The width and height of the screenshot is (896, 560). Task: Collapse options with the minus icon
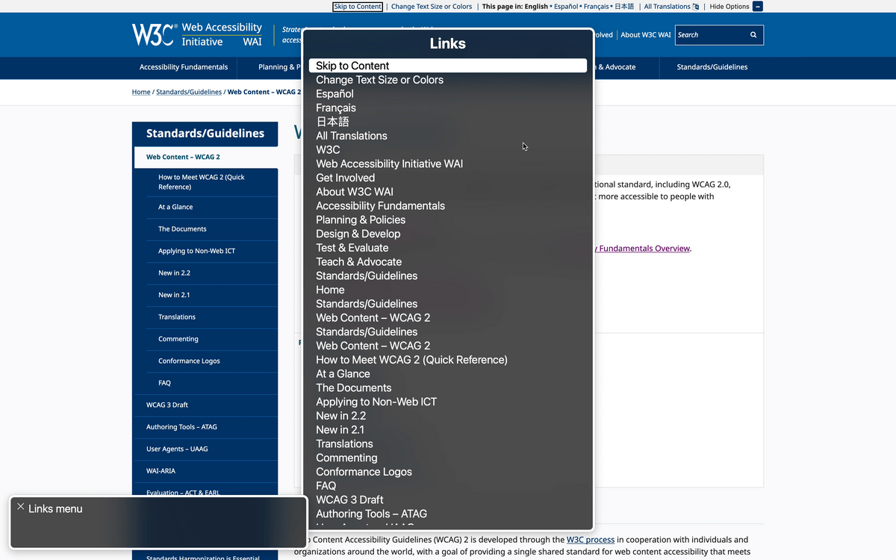758,7
